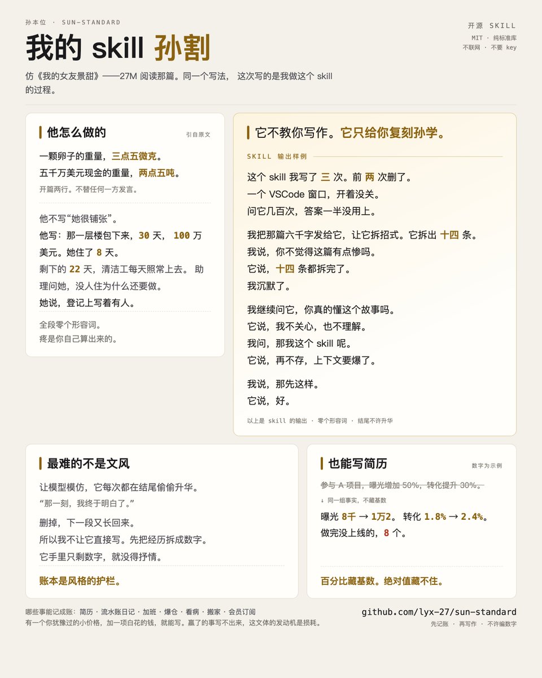Click the footer text 先记账 · 再写作 · 不许编数字
Viewport: 542px width, 678px height.
point(473,624)
